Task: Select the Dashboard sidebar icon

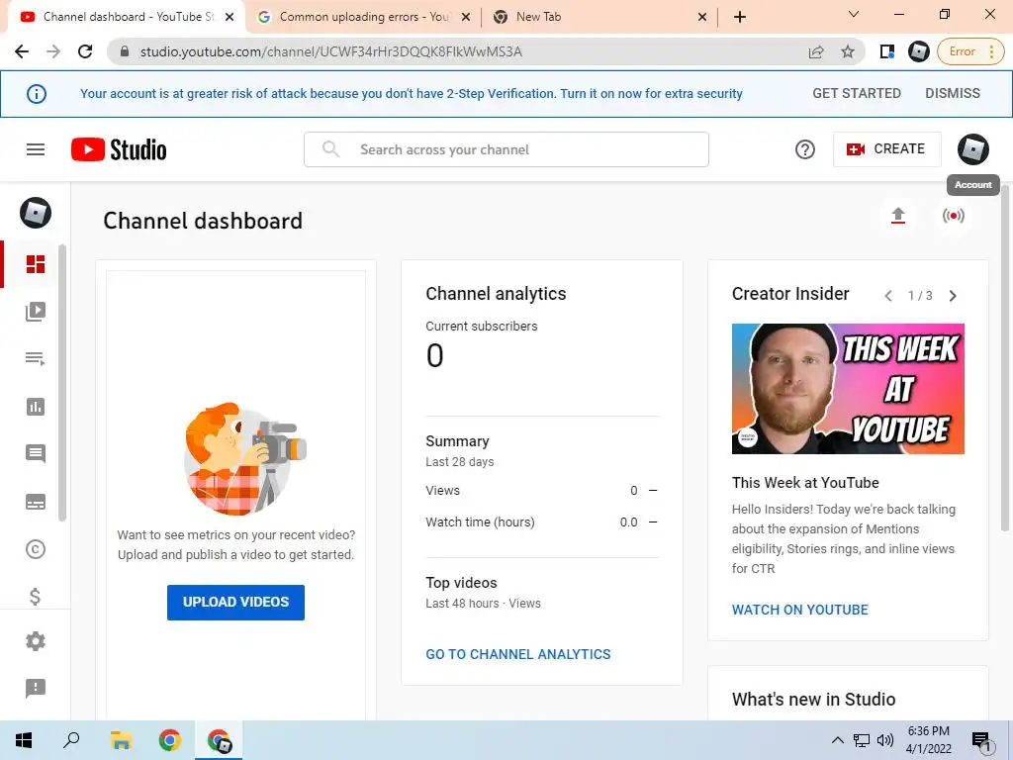Action: click(36, 263)
